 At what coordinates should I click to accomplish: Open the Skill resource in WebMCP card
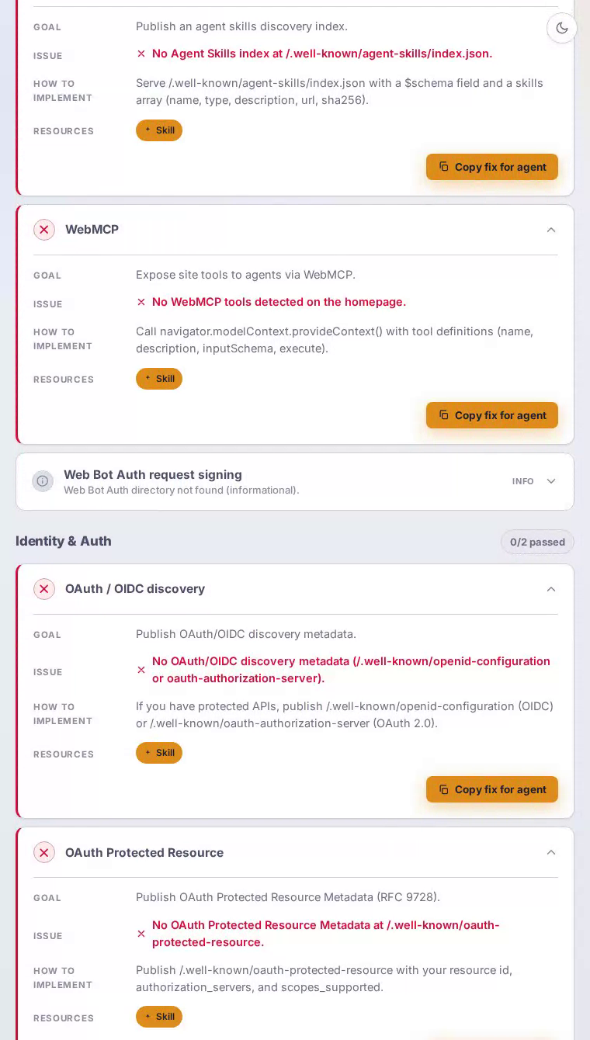point(159,379)
